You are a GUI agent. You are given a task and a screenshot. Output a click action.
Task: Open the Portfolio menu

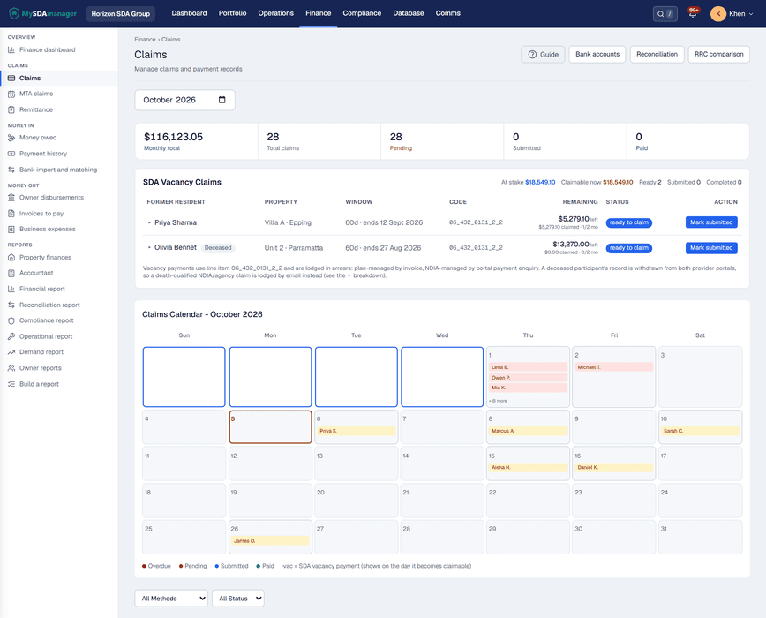pos(233,13)
